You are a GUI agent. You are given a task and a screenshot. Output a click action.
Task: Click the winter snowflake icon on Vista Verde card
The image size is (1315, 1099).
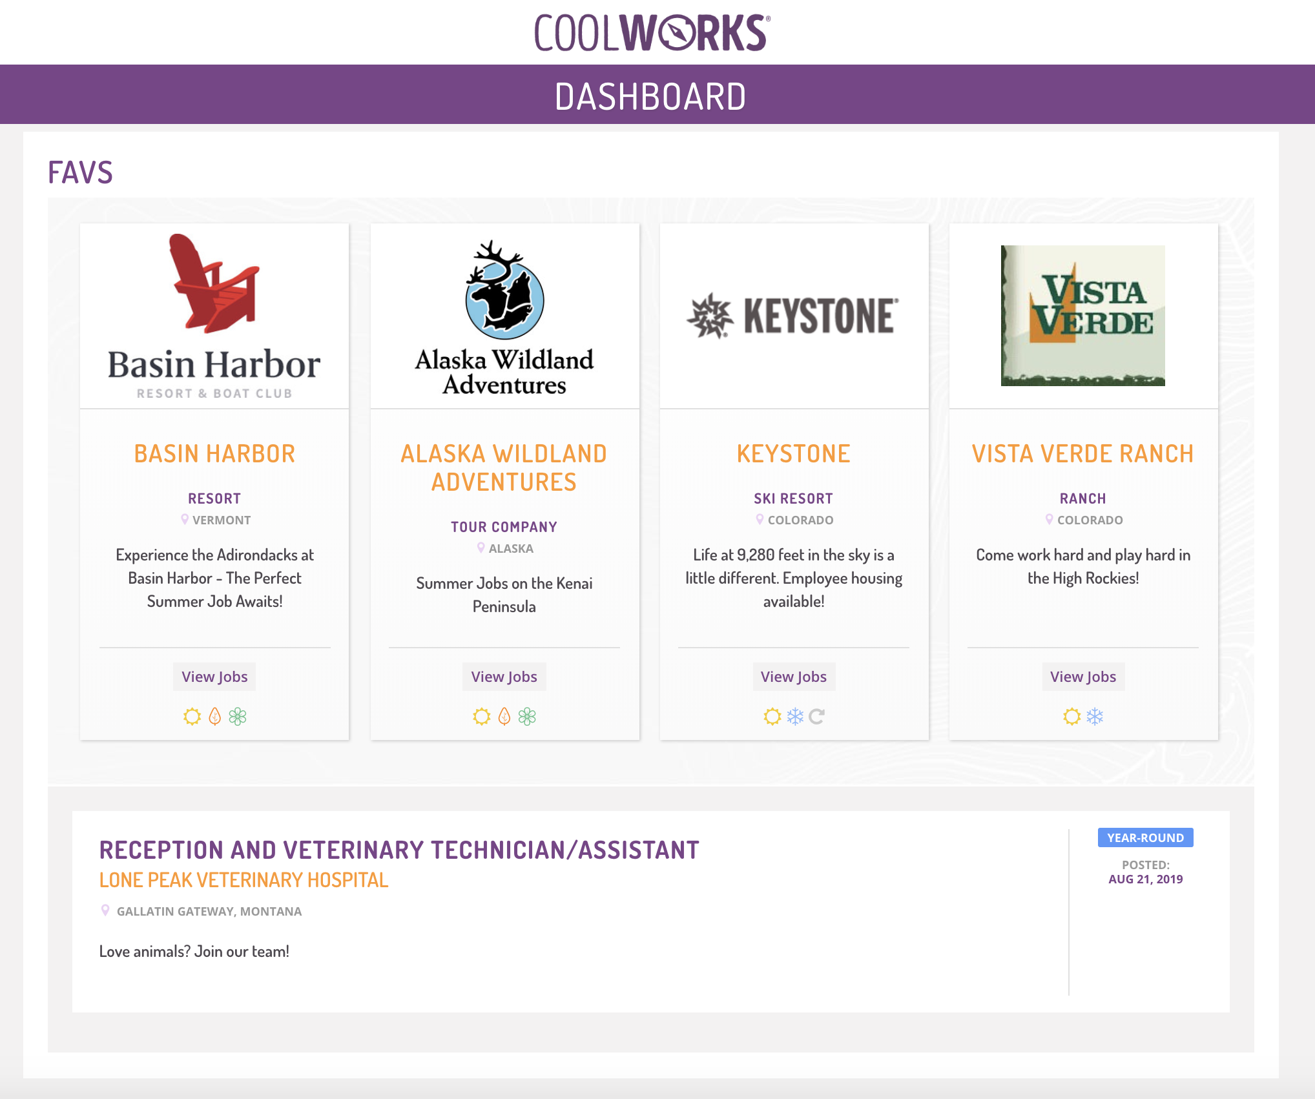tap(1095, 716)
